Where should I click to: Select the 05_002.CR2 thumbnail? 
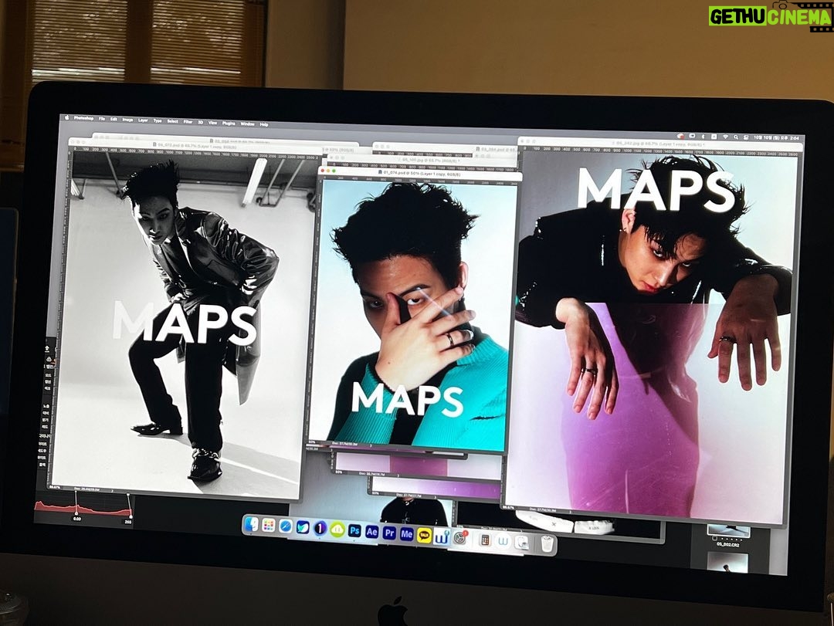point(727,533)
